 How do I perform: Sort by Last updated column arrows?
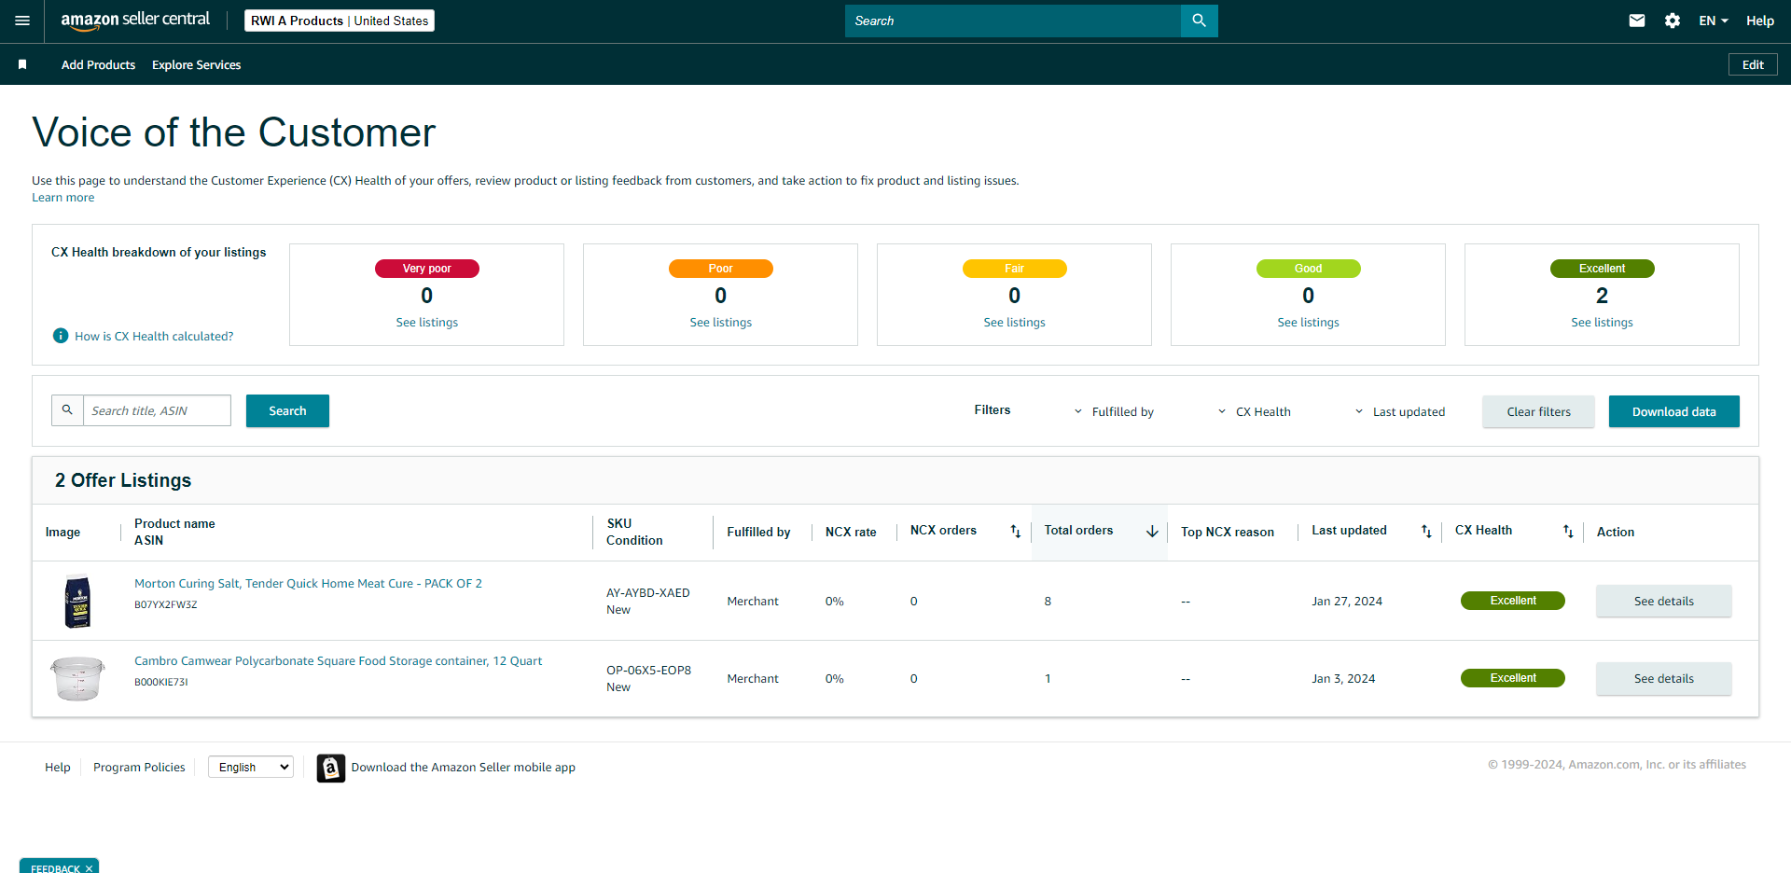1426,532
